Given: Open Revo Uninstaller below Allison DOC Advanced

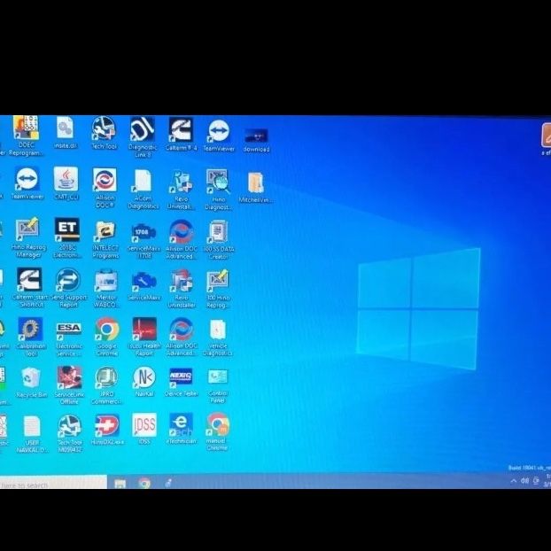Looking at the screenshot, I should [x=182, y=289].
